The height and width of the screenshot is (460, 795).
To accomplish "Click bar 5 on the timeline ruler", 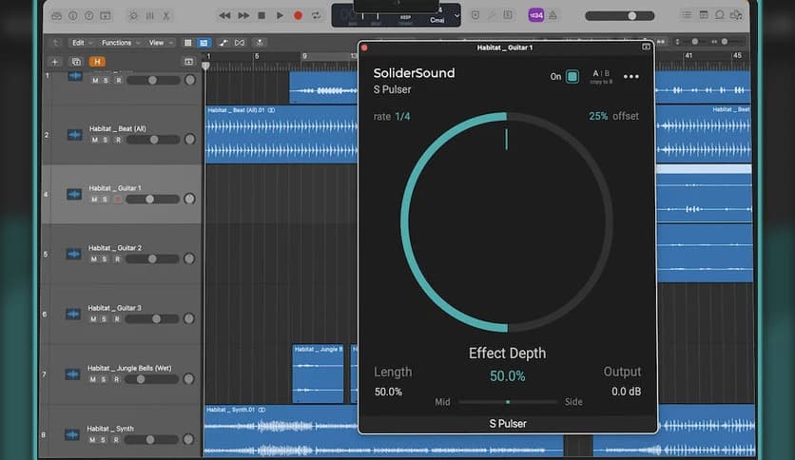I will point(257,57).
